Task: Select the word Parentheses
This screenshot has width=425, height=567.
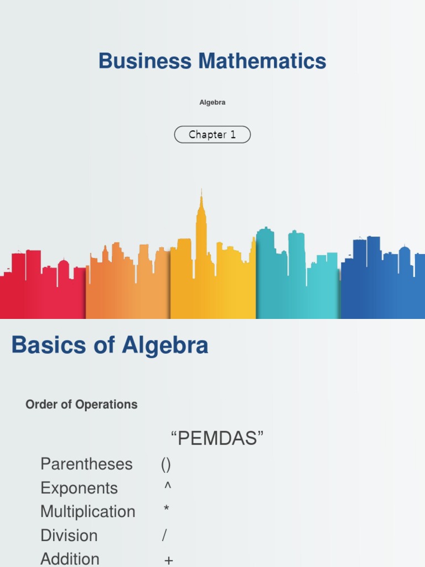Action: (86, 464)
